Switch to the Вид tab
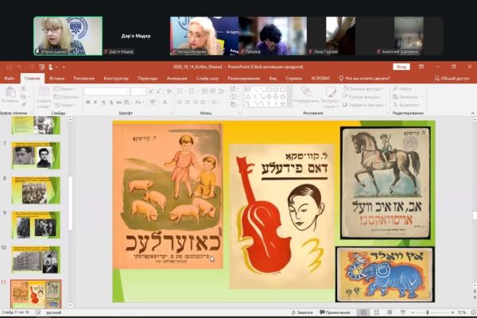The height and width of the screenshot is (318, 477). (x=273, y=79)
